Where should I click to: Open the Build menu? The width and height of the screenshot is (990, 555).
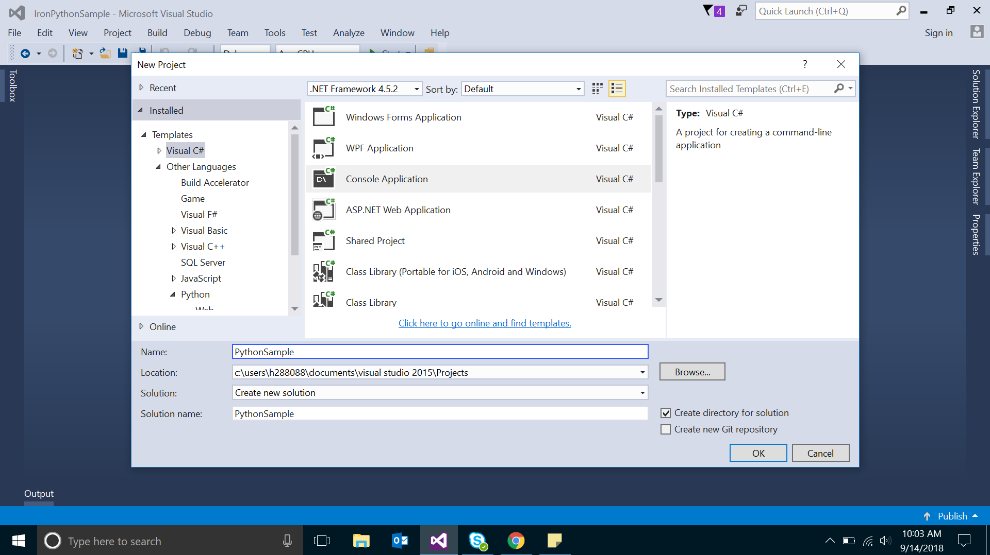(x=157, y=32)
